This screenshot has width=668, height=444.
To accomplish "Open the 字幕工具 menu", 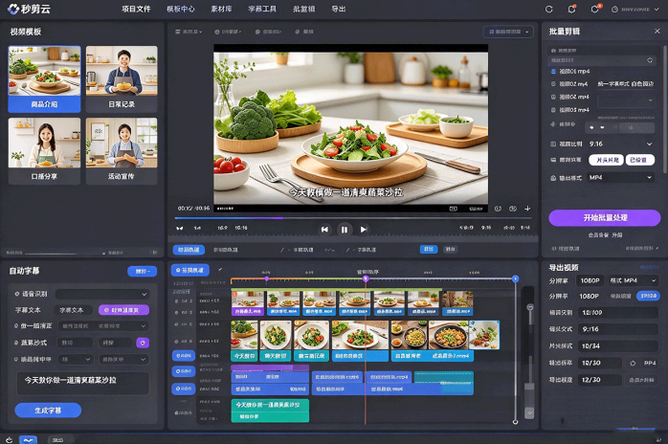I will click(x=262, y=9).
